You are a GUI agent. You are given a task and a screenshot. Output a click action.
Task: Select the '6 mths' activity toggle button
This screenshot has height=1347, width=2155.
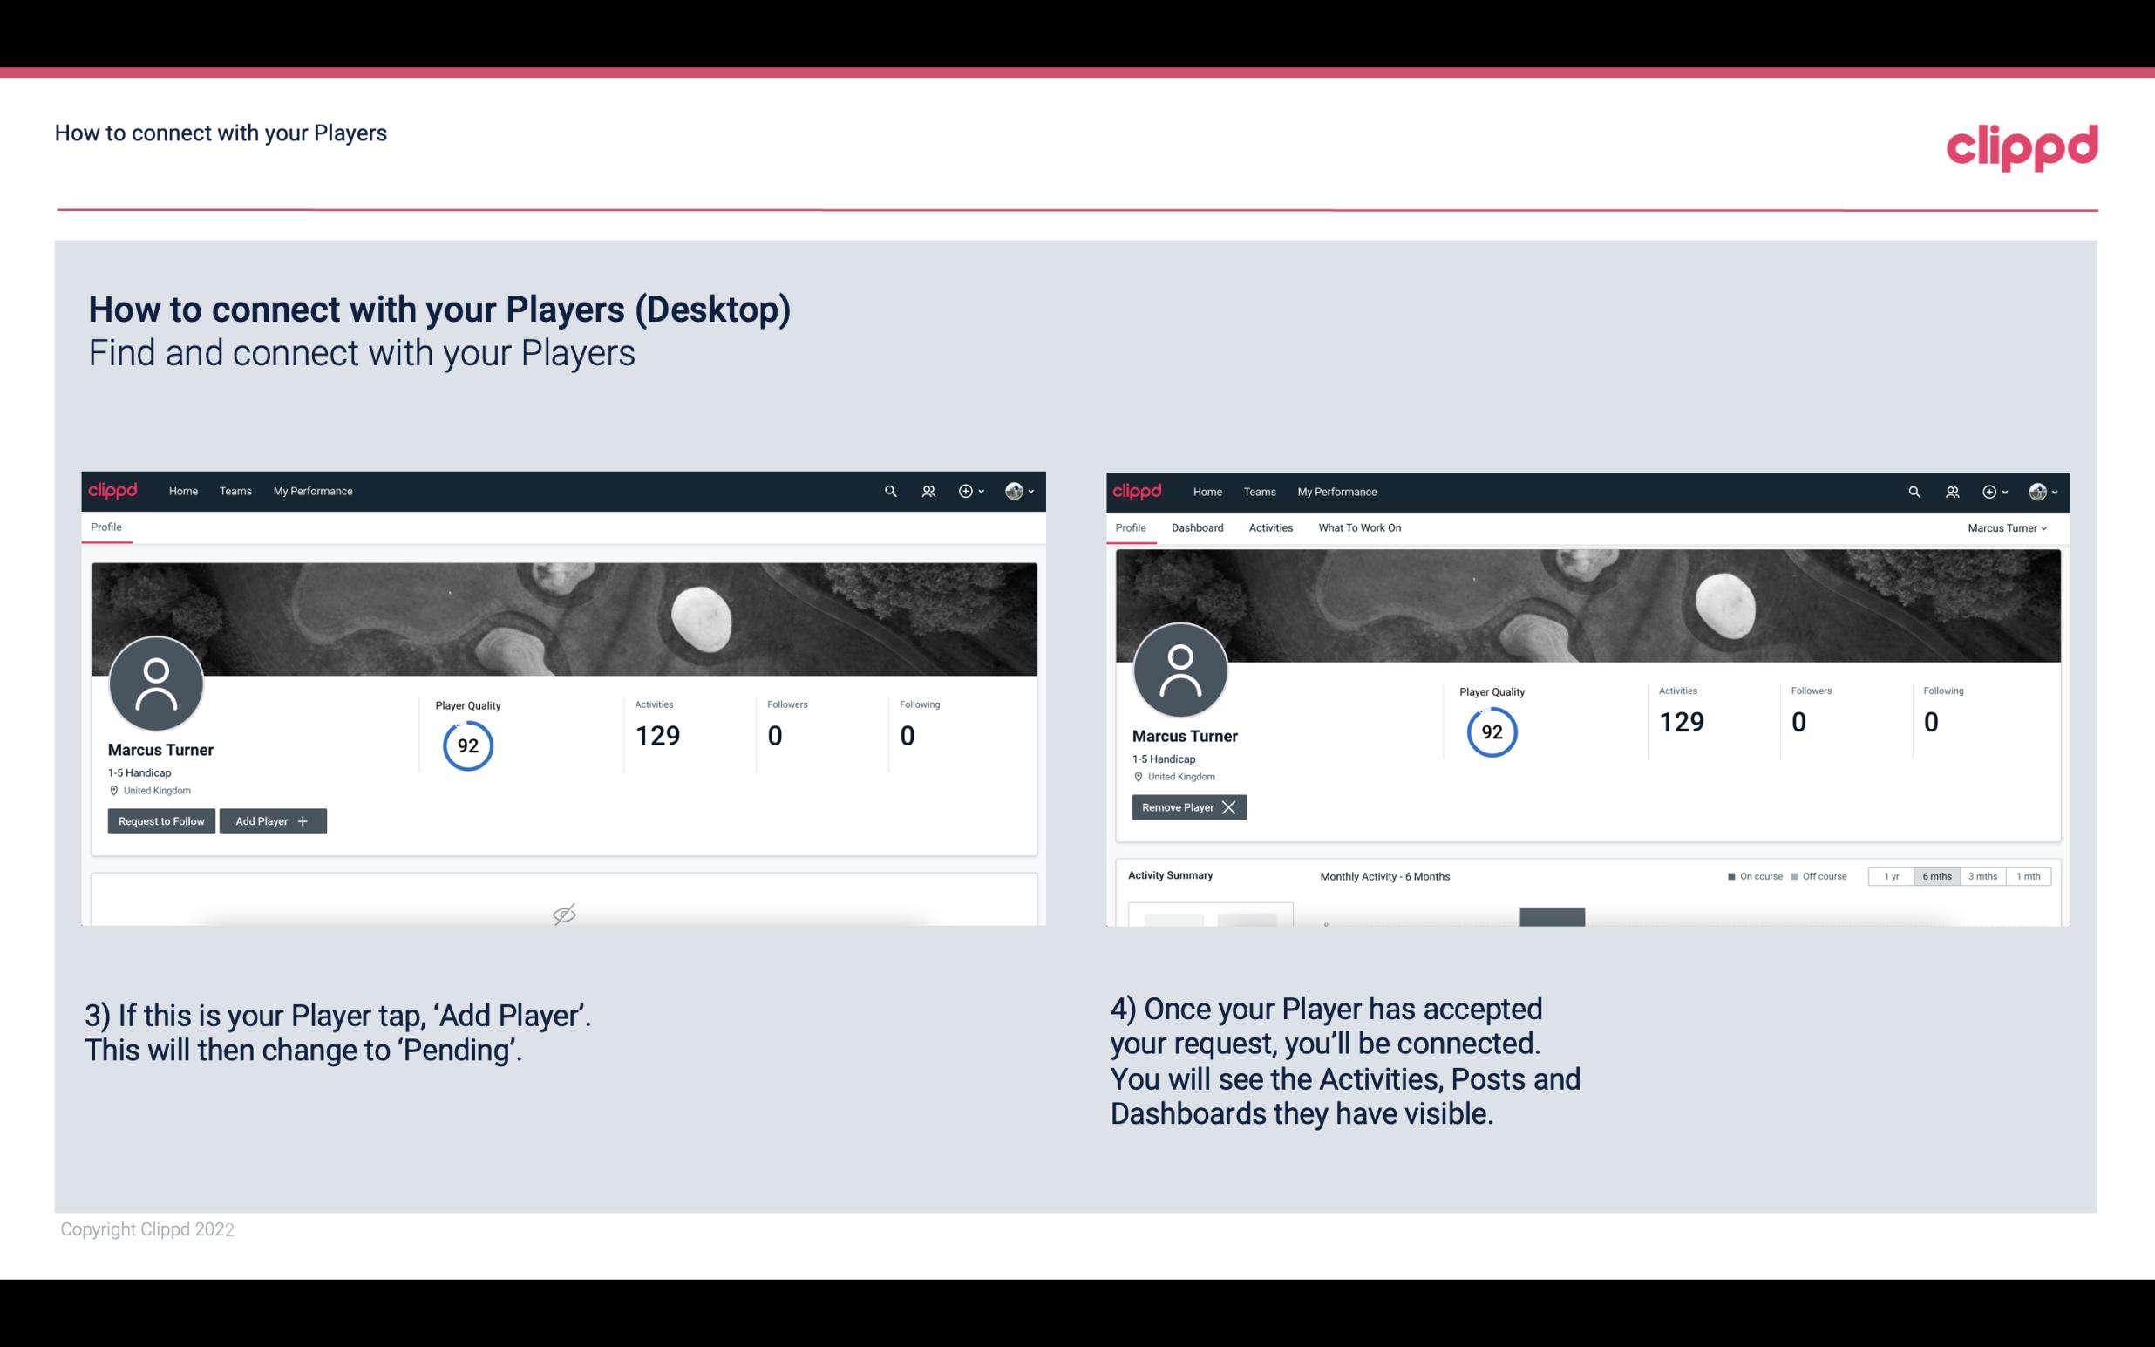click(x=1938, y=875)
